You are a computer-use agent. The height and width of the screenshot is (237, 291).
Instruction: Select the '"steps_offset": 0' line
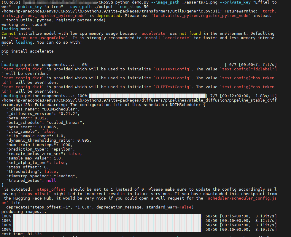[28, 167]
